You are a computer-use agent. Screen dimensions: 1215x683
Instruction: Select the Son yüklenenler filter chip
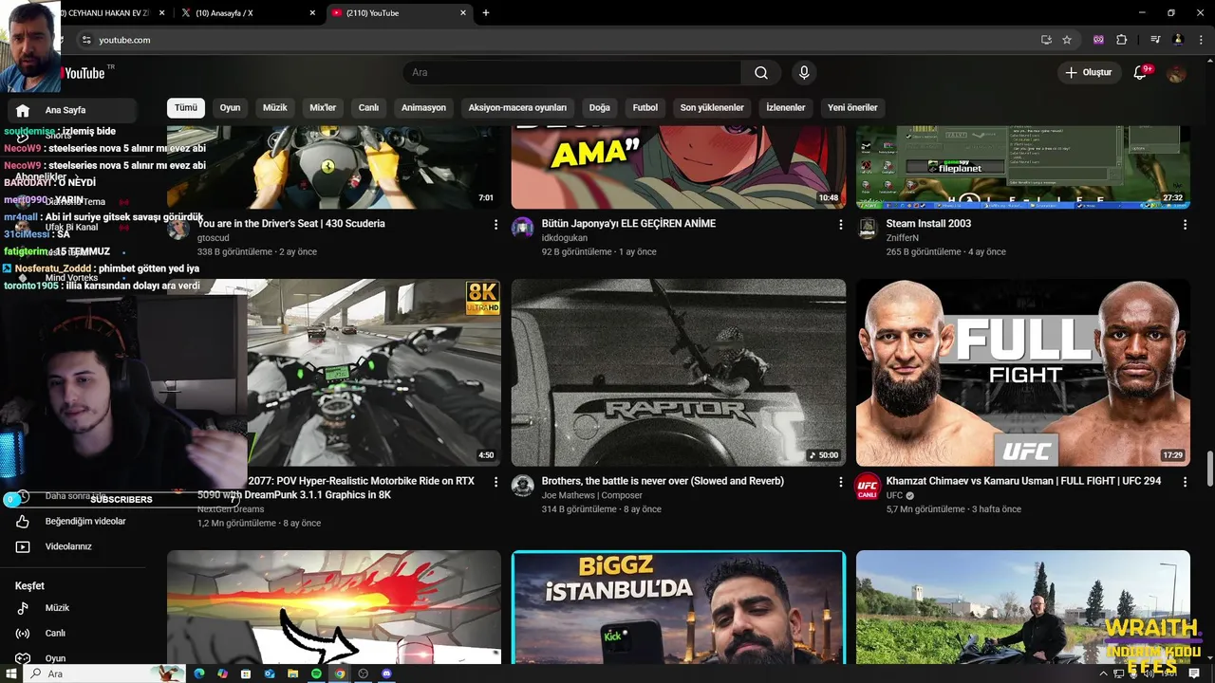[x=712, y=107]
